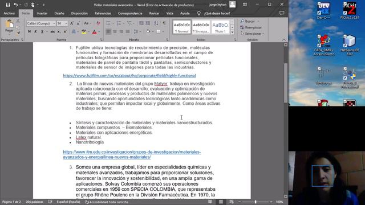
Task: Open the Fuente dialog launcher
Action: [101, 40]
